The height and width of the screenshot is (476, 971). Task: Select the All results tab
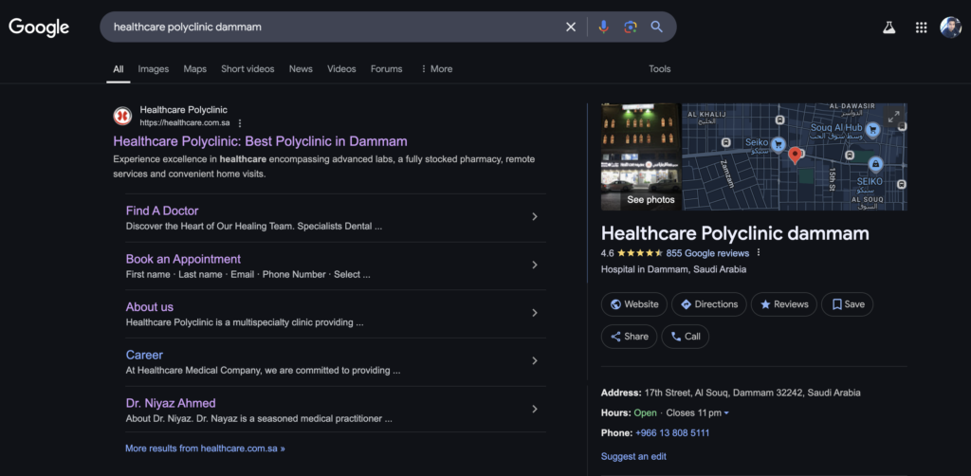pyautogui.click(x=119, y=69)
